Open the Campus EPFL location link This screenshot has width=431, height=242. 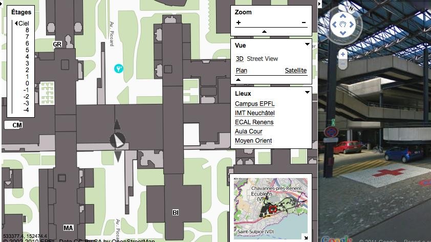254,104
